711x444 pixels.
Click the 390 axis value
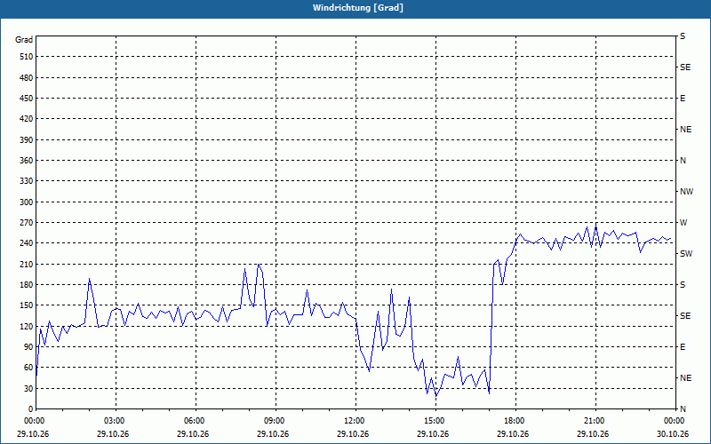coord(26,139)
